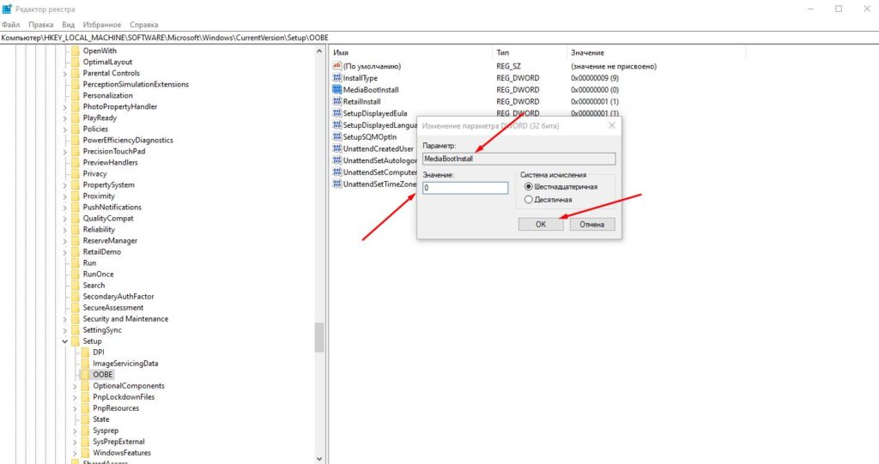The width and height of the screenshot is (879, 464).
Task: Click the Отмена button
Action: [592, 224]
